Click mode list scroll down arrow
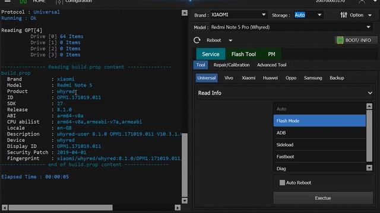This screenshot has height=213, width=380. pyautogui.click(x=369, y=167)
